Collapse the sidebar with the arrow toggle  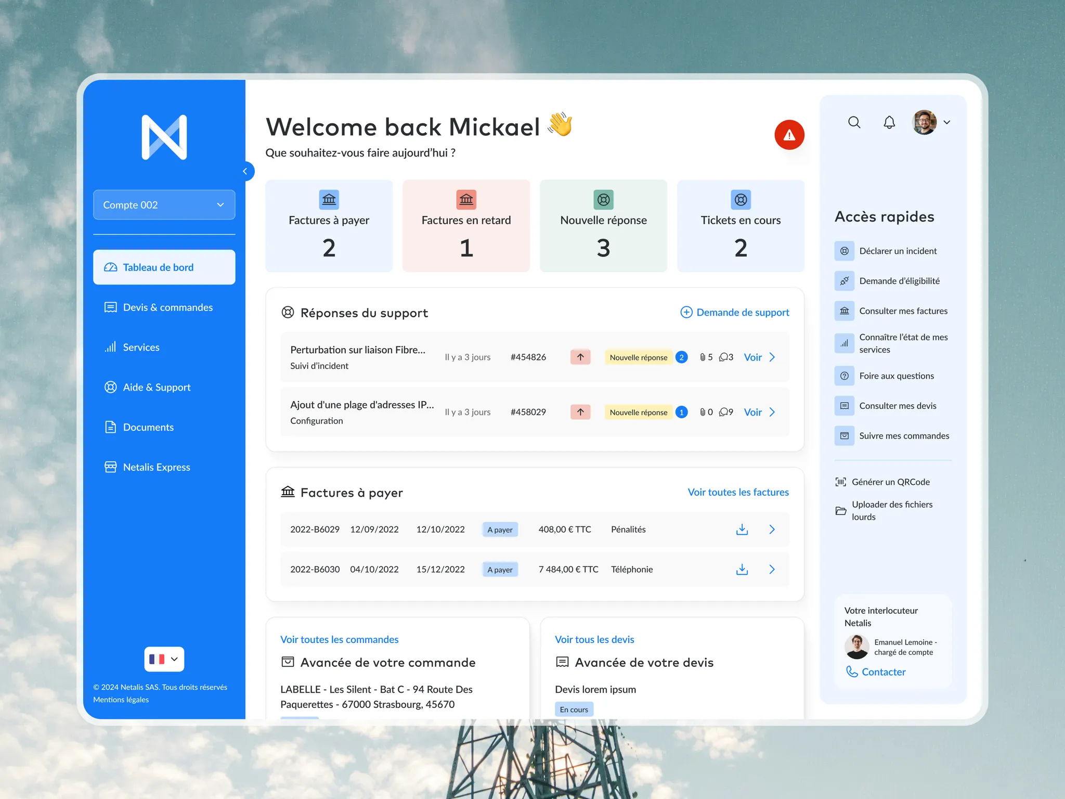tap(245, 171)
